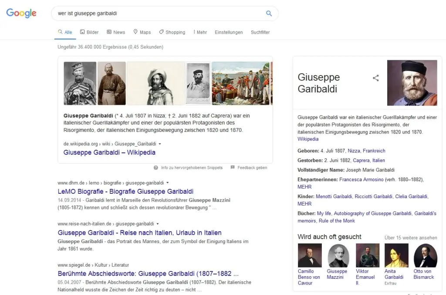Click Clelia Garibaldi link

(412, 196)
